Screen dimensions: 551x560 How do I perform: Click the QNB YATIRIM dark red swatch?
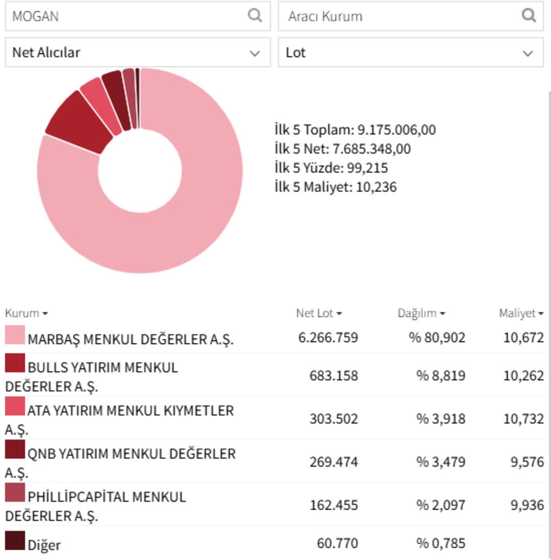click(15, 449)
